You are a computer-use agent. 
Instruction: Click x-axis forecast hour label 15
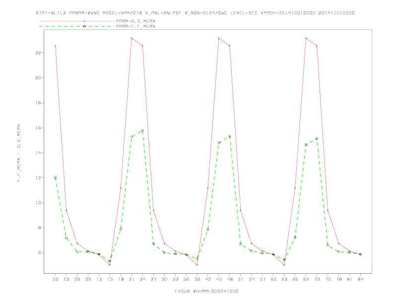coord(110,279)
